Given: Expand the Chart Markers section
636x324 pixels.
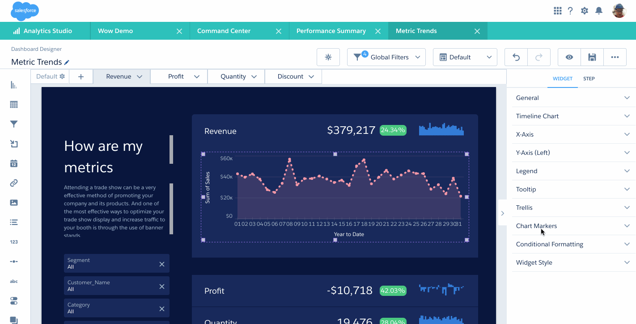Looking at the screenshot, I should point(573,226).
